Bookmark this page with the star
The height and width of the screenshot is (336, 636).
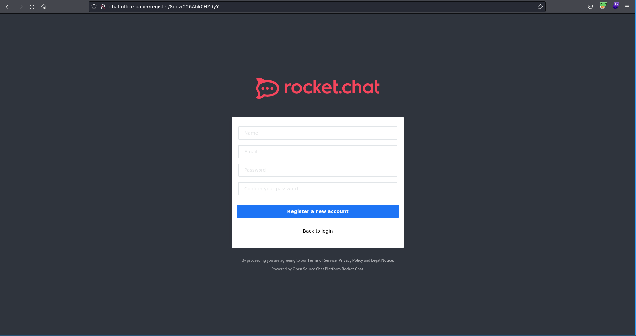tap(540, 7)
